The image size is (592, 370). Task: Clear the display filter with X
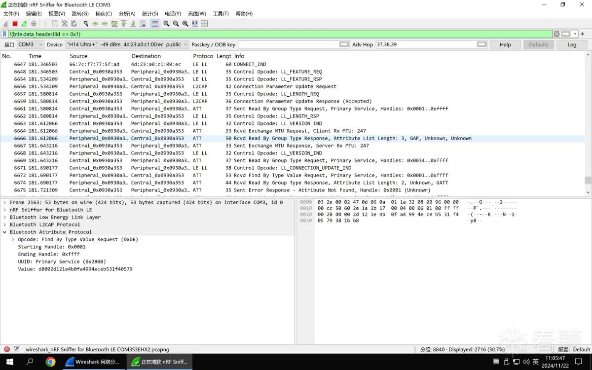tap(556, 34)
